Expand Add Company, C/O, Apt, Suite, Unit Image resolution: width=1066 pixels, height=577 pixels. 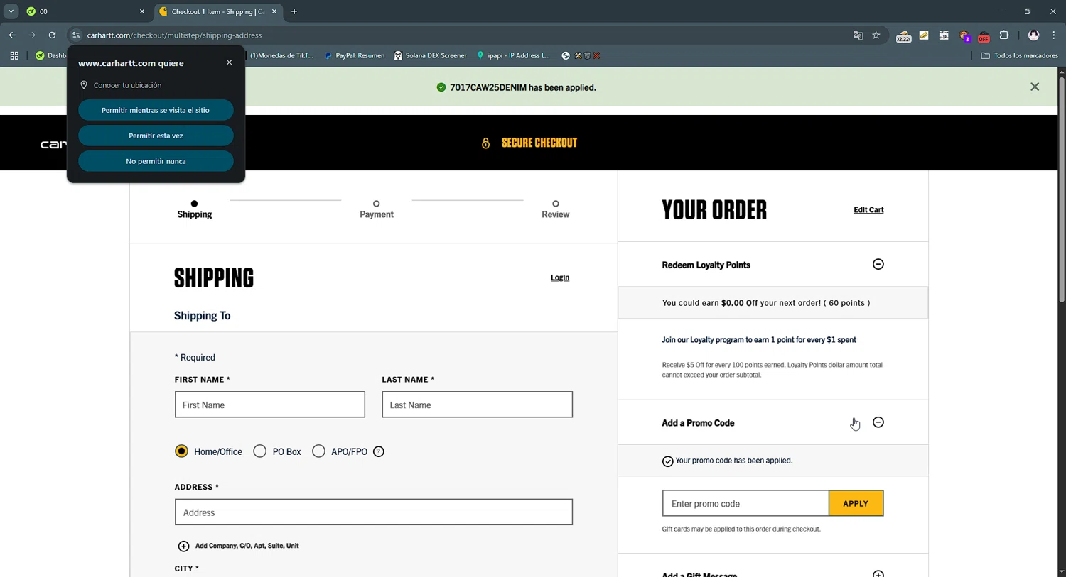238,546
